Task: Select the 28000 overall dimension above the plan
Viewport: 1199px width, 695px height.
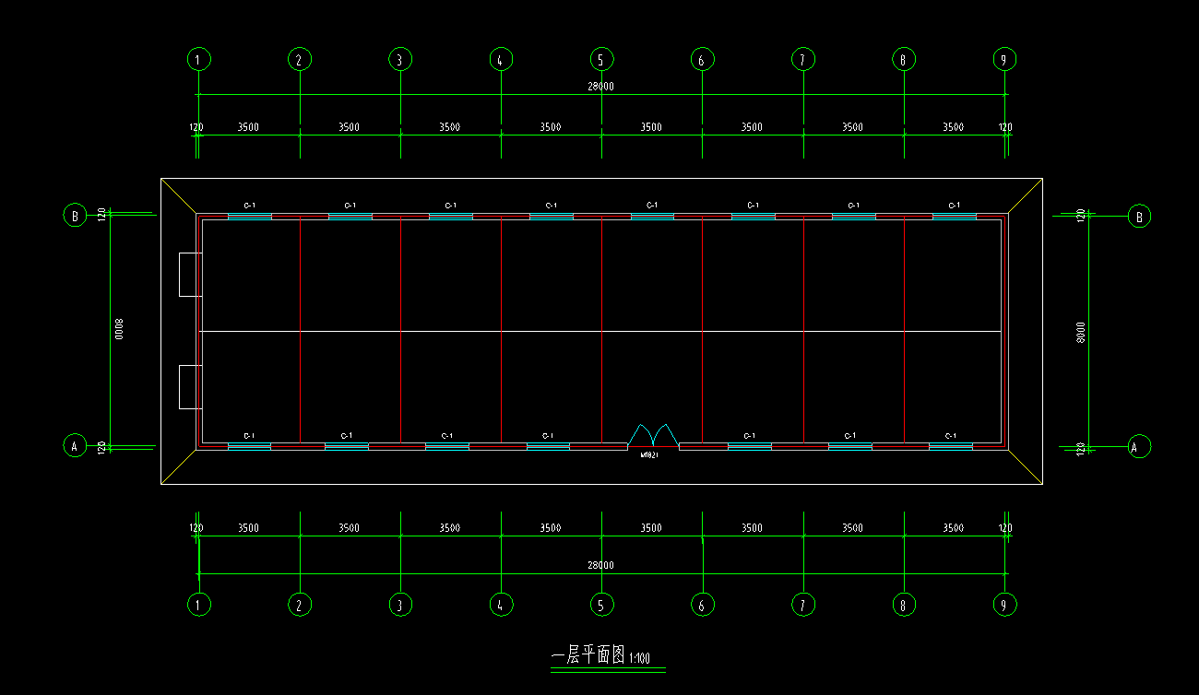Action: pyautogui.click(x=600, y=86)
